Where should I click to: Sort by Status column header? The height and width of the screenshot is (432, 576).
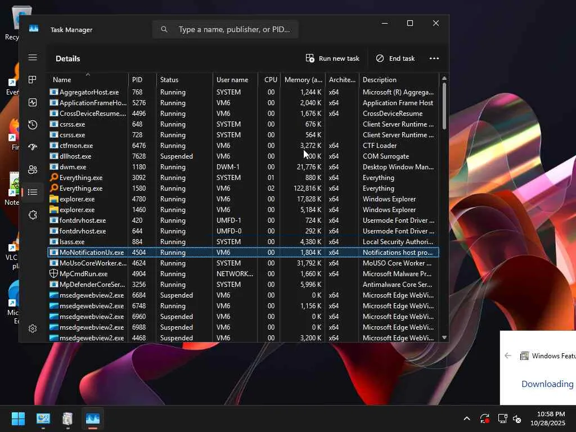point(184,80)
